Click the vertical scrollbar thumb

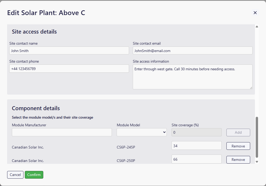[257, 137]
